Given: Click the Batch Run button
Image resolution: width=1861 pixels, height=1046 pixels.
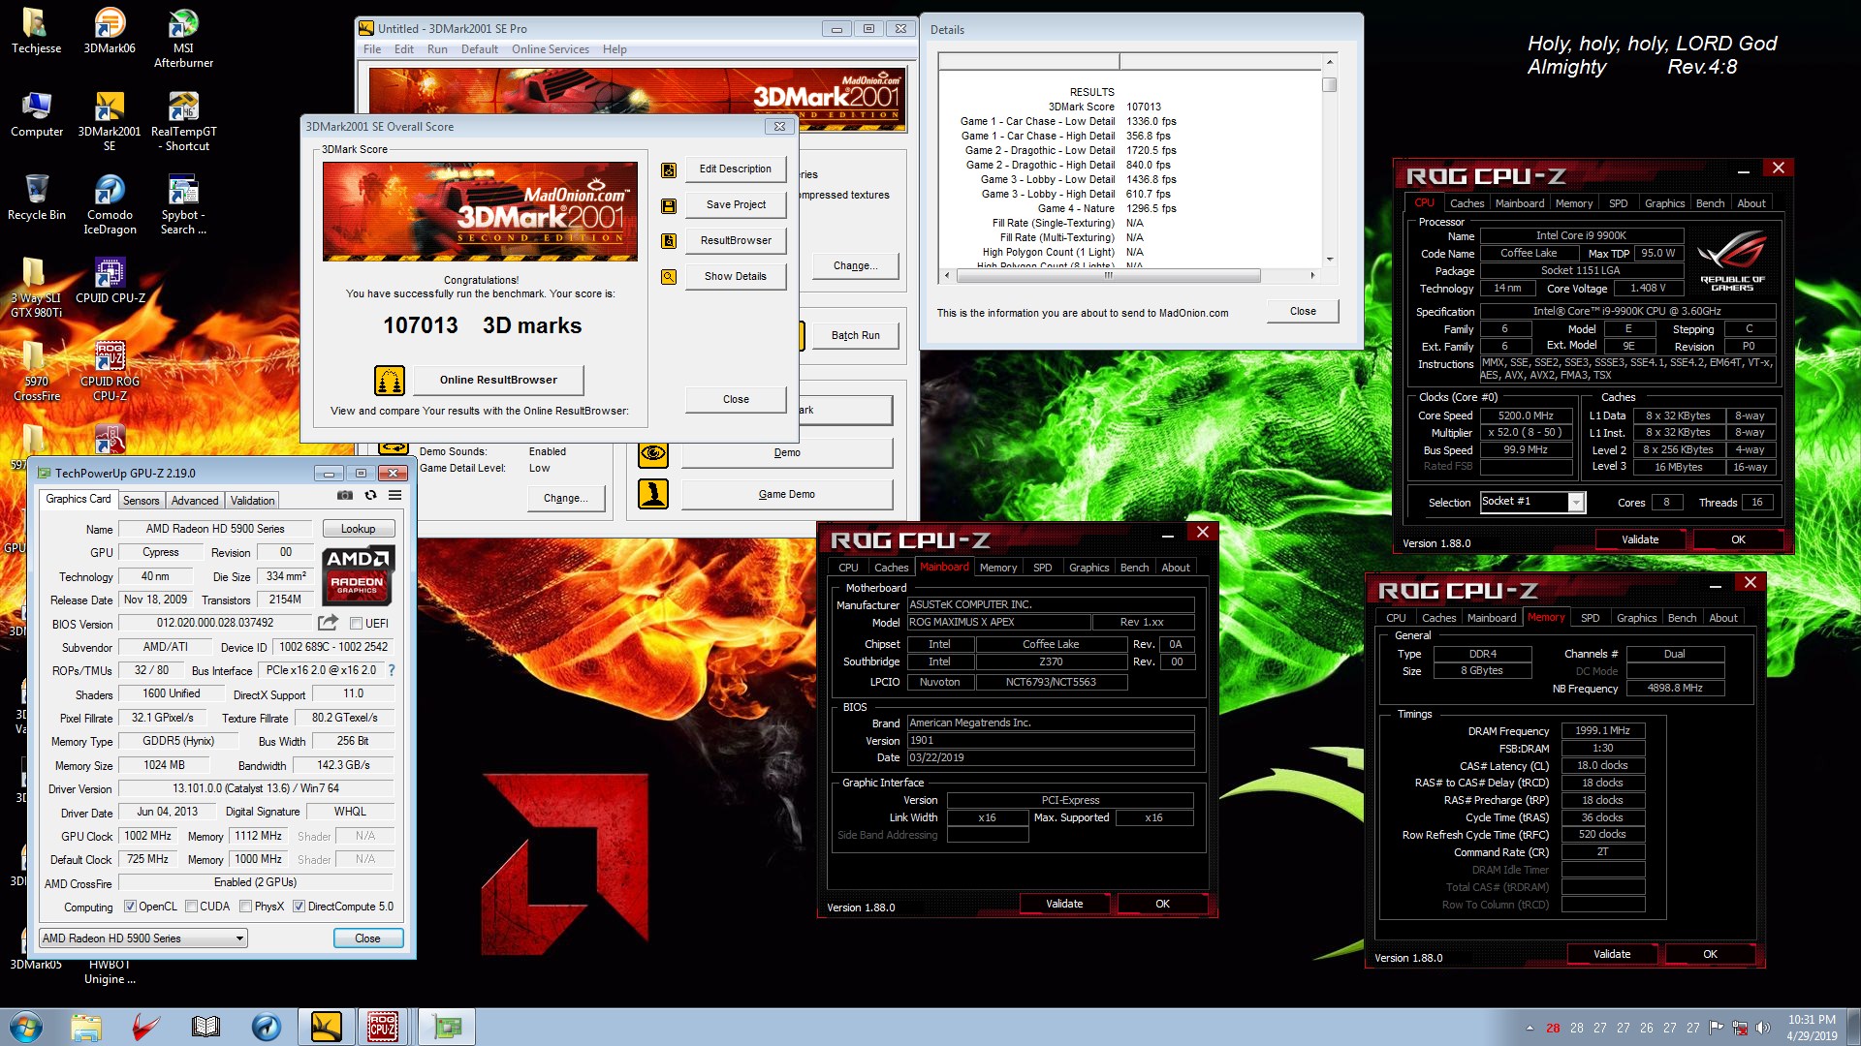Looking at the screenshot, I should coord(856,335).
